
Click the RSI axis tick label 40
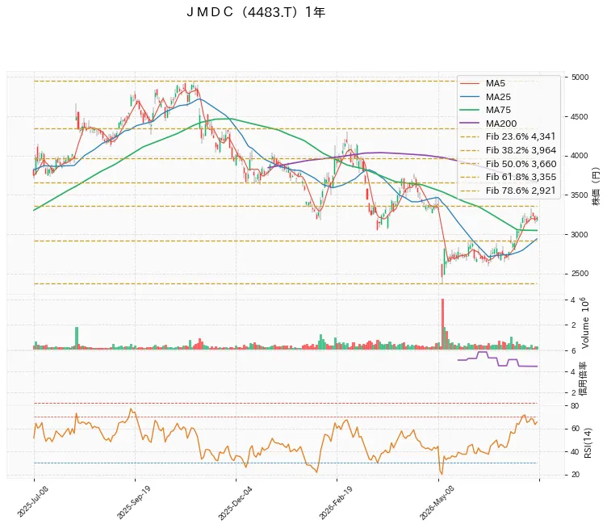pyautogui.click(x=575, y=452)
